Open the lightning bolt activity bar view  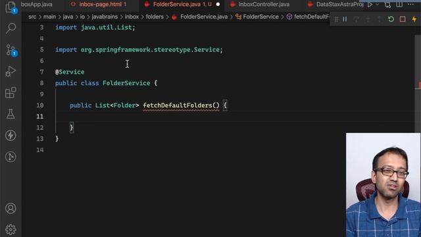(11, 136)
